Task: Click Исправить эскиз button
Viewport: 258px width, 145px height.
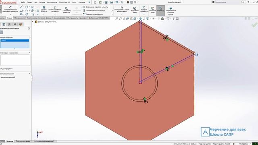Action: click(x=135, y=10)
